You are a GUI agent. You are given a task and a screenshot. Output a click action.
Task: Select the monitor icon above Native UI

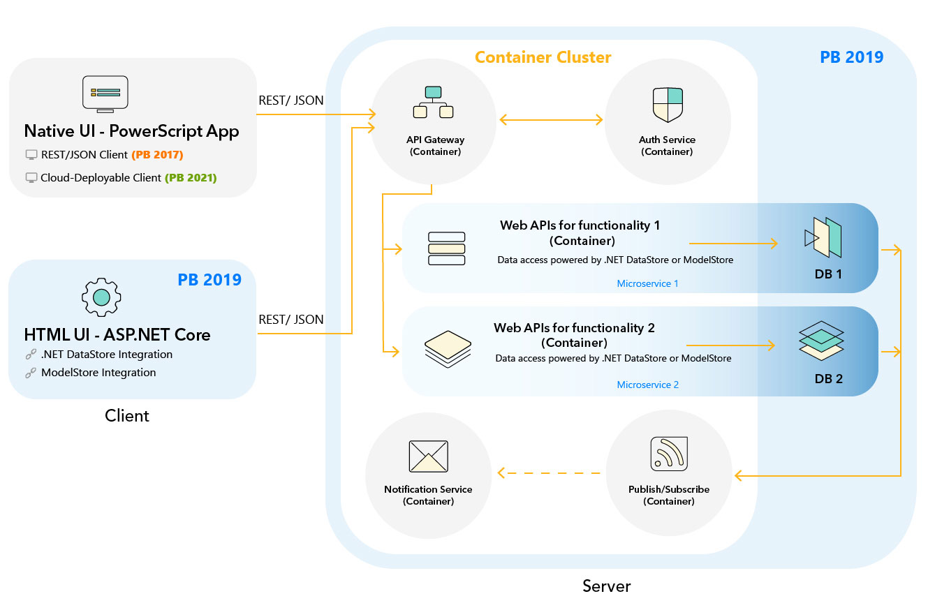105,93
